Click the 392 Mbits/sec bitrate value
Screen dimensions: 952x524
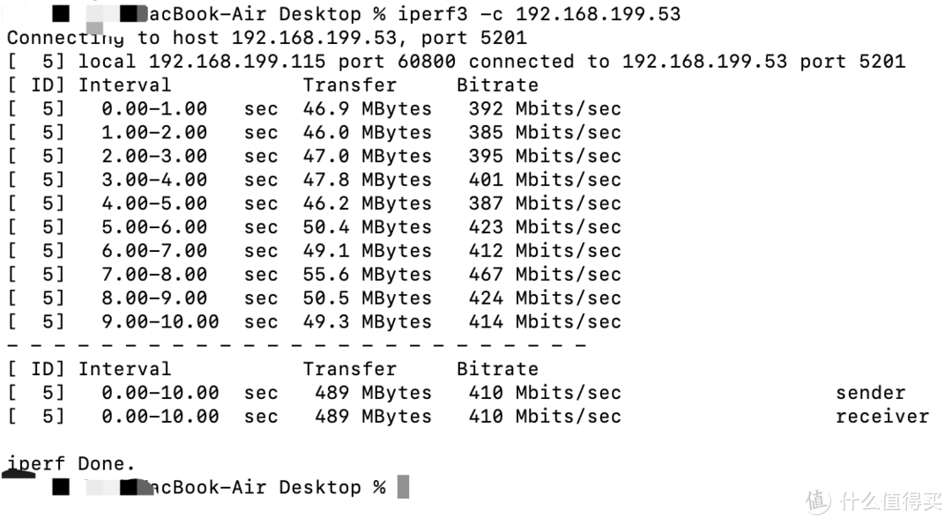tap(545, 109)
